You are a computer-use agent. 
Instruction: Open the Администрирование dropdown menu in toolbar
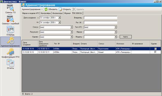[x=32, y=9]
